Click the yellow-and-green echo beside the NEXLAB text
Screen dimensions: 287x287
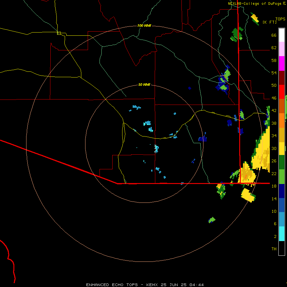click(x=255, y=18)
